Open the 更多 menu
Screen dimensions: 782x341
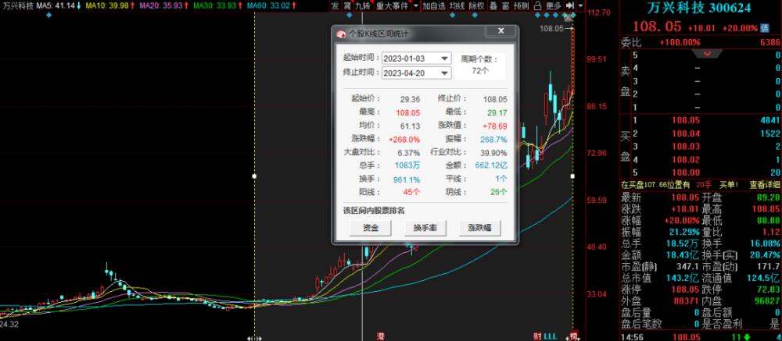pyautogui.click(x=553, y=5)
